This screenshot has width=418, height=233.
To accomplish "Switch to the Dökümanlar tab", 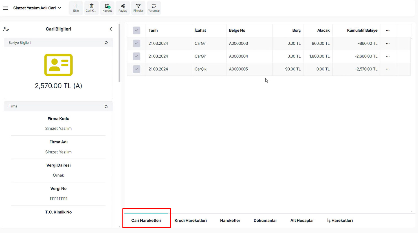I will coord(265,220).
